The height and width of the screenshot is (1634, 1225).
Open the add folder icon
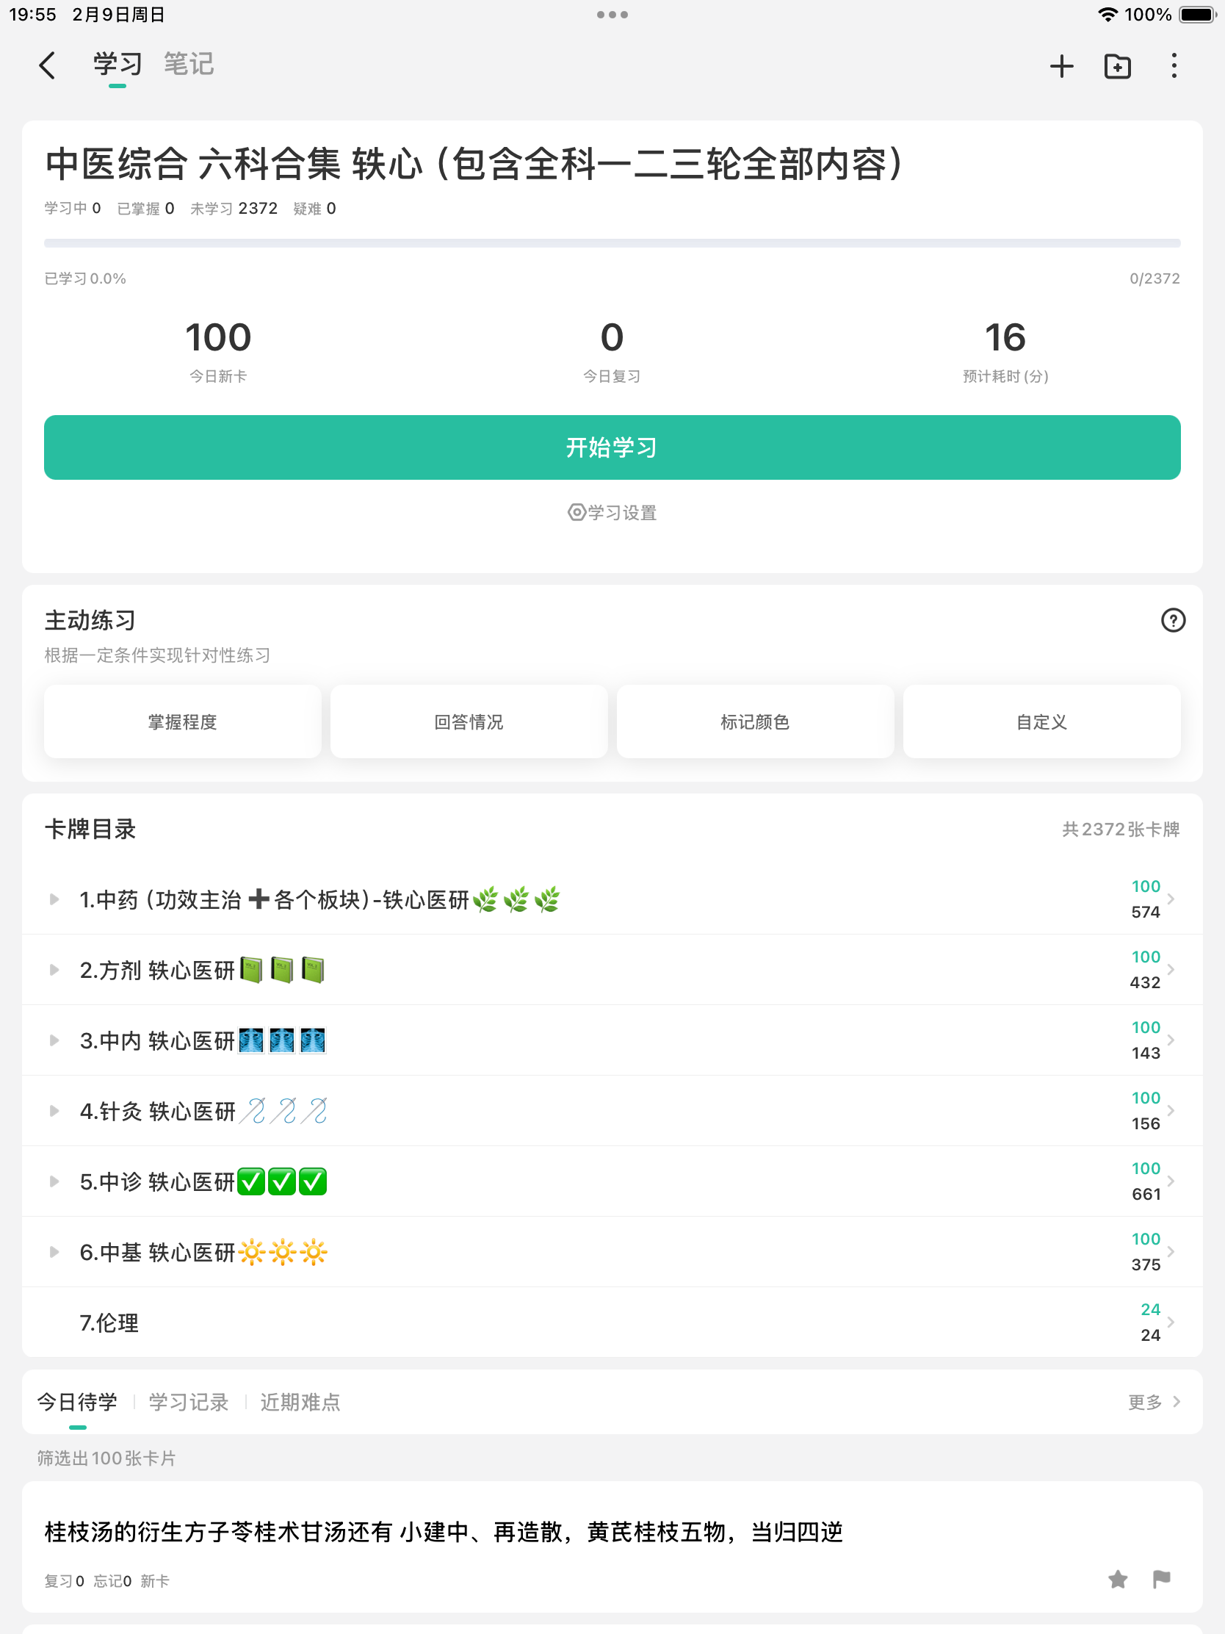tap(1117, 65)
